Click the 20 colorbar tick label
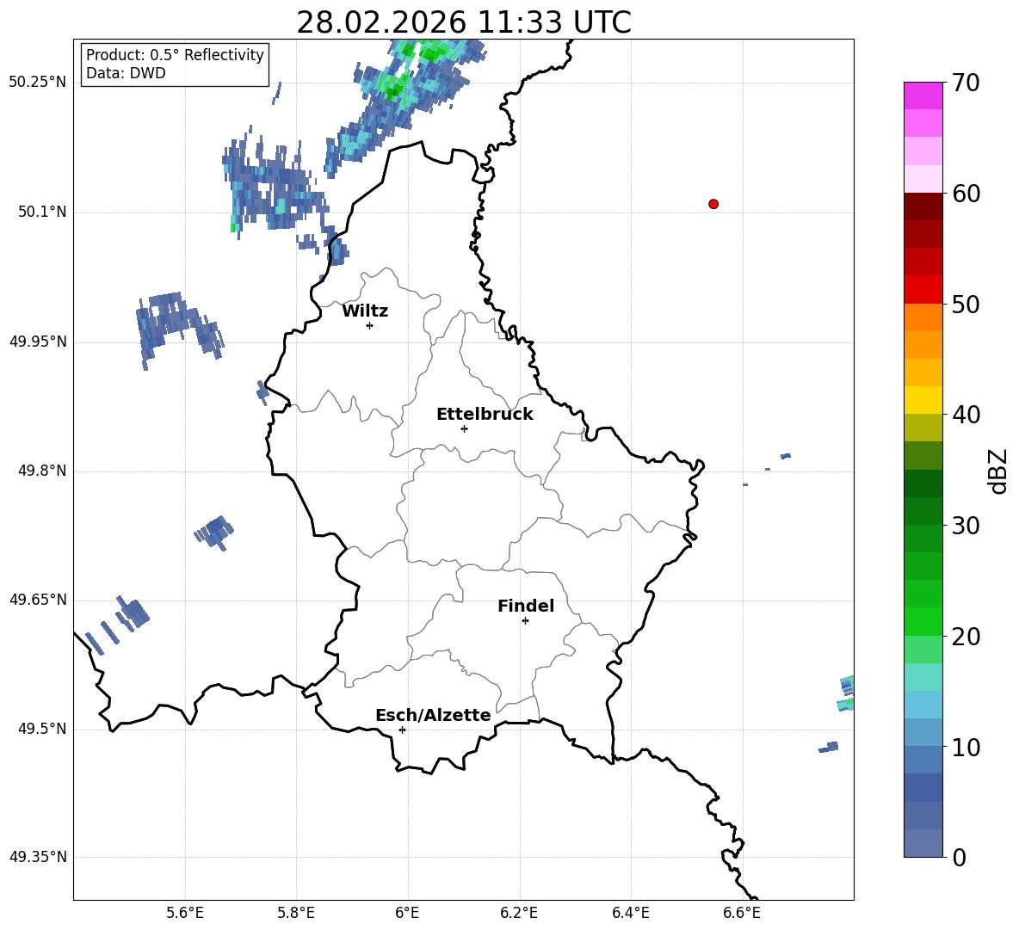1019x930 pixels. (966, 637)
